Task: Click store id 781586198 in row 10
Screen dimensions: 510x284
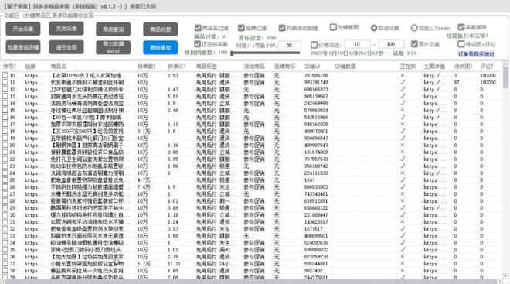Action: coord(316,75)
